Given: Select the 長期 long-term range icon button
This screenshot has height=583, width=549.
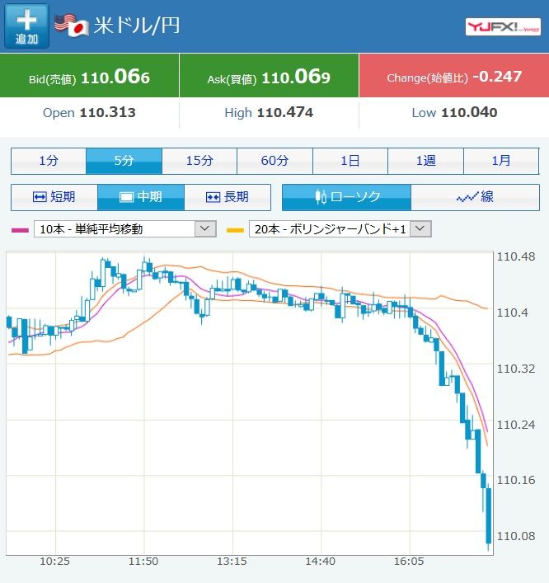Looking at the screenshot, I should pyautogui.click(x=228, y=197).
